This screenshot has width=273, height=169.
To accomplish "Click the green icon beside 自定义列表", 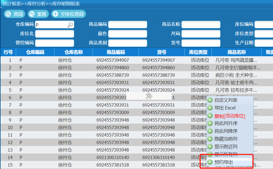I will 210,100.
